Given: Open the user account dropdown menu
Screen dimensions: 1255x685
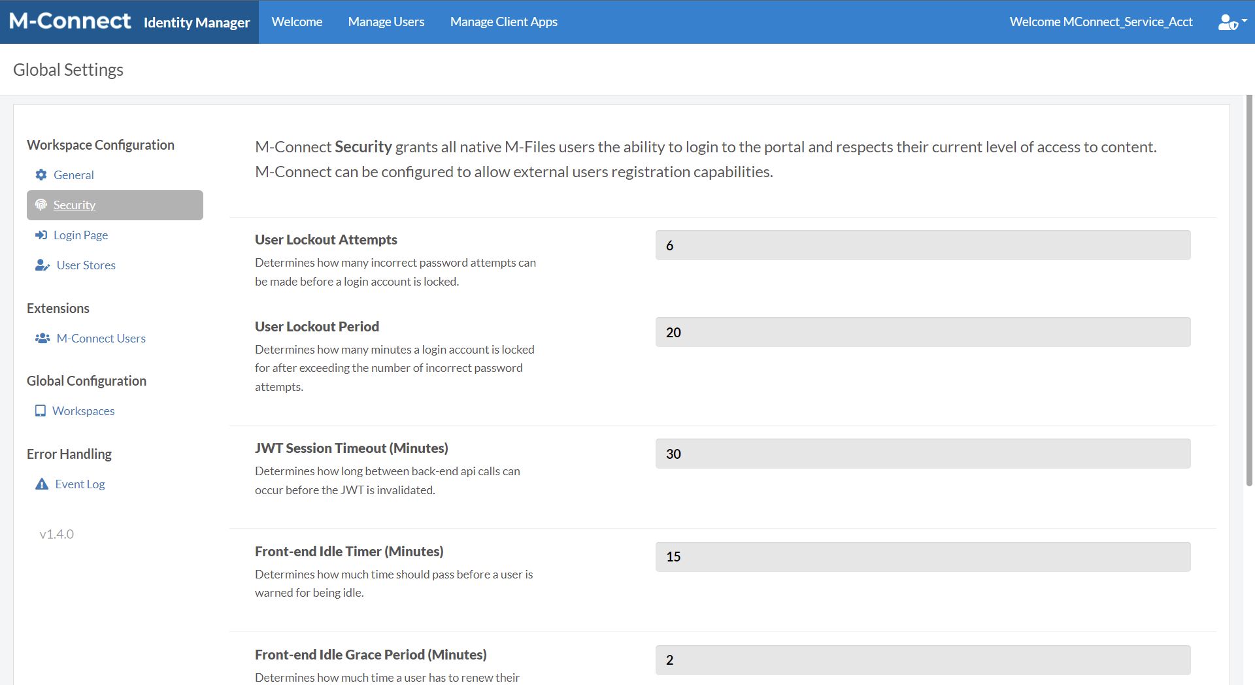Looking at the screenshot, I should click(1231, 22).
